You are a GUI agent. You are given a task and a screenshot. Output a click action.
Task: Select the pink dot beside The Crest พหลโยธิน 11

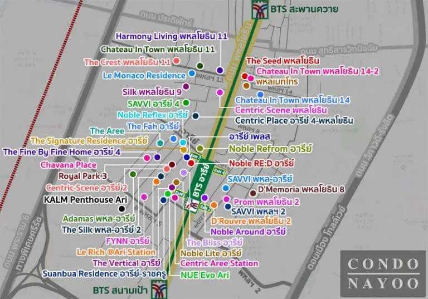pos(176,61)
